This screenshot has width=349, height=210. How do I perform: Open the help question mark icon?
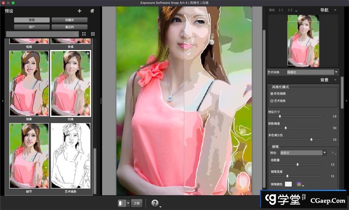(x=155, y=203)
